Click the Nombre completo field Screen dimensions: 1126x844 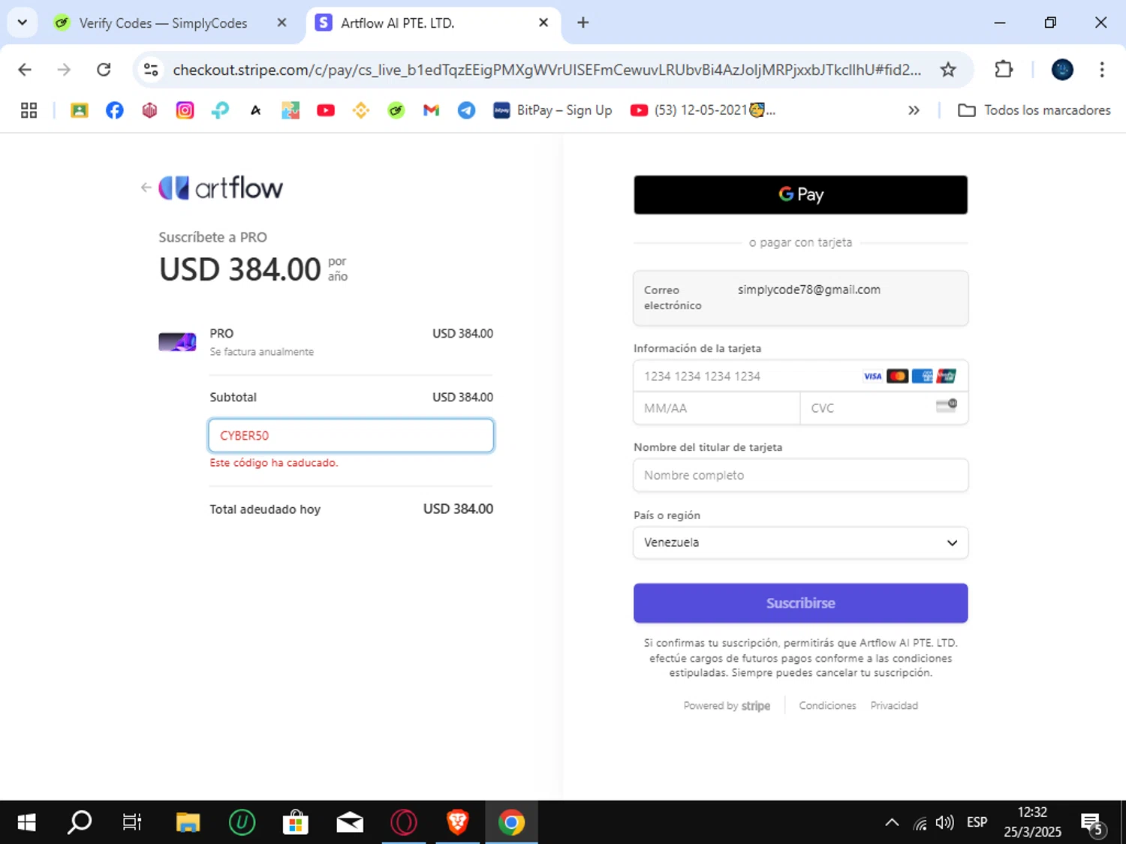click(x=800, y=475)
